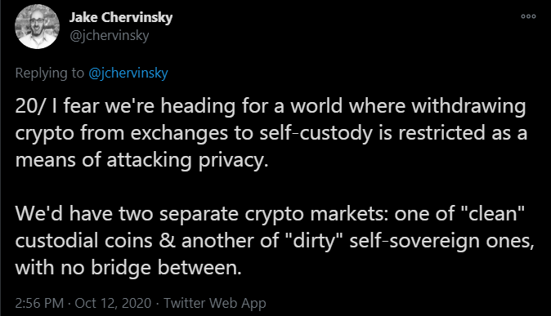Open Jake Chervinsky's profile avatar
Viewport: 551px width, 316px height.
(37, 26)
